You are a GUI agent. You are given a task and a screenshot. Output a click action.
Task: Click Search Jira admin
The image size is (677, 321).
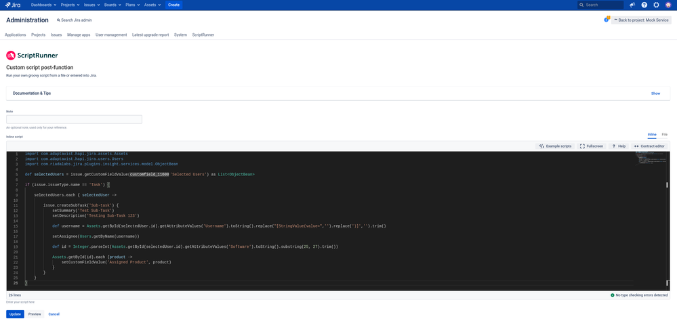pos(75,20)
